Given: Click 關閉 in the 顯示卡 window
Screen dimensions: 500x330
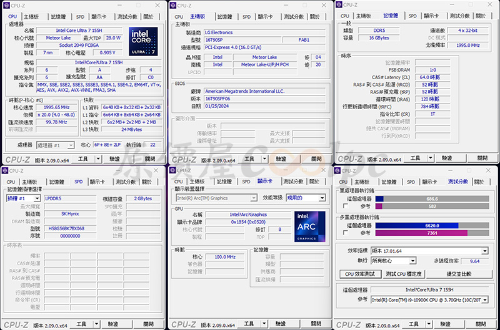Looking at the screenshot, I should pyautogui.click(x=316, y=324).
